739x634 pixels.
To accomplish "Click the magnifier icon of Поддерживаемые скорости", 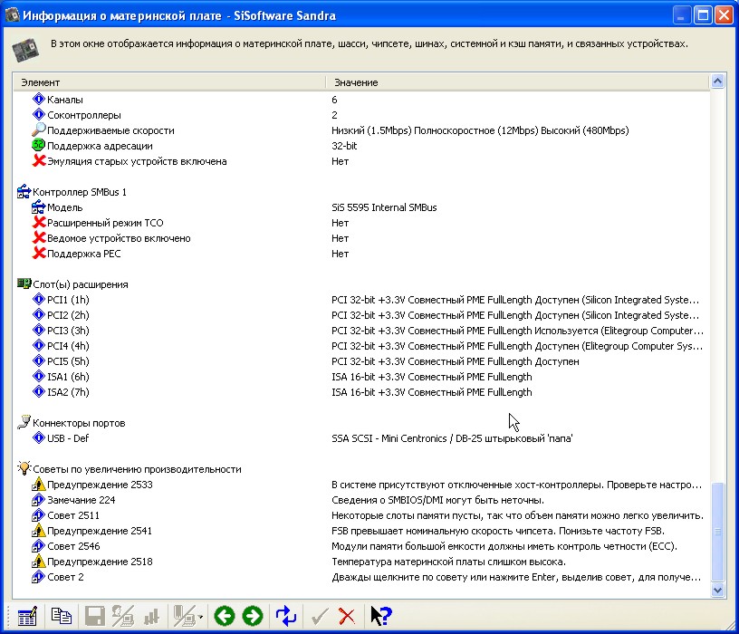I will 39,130.
